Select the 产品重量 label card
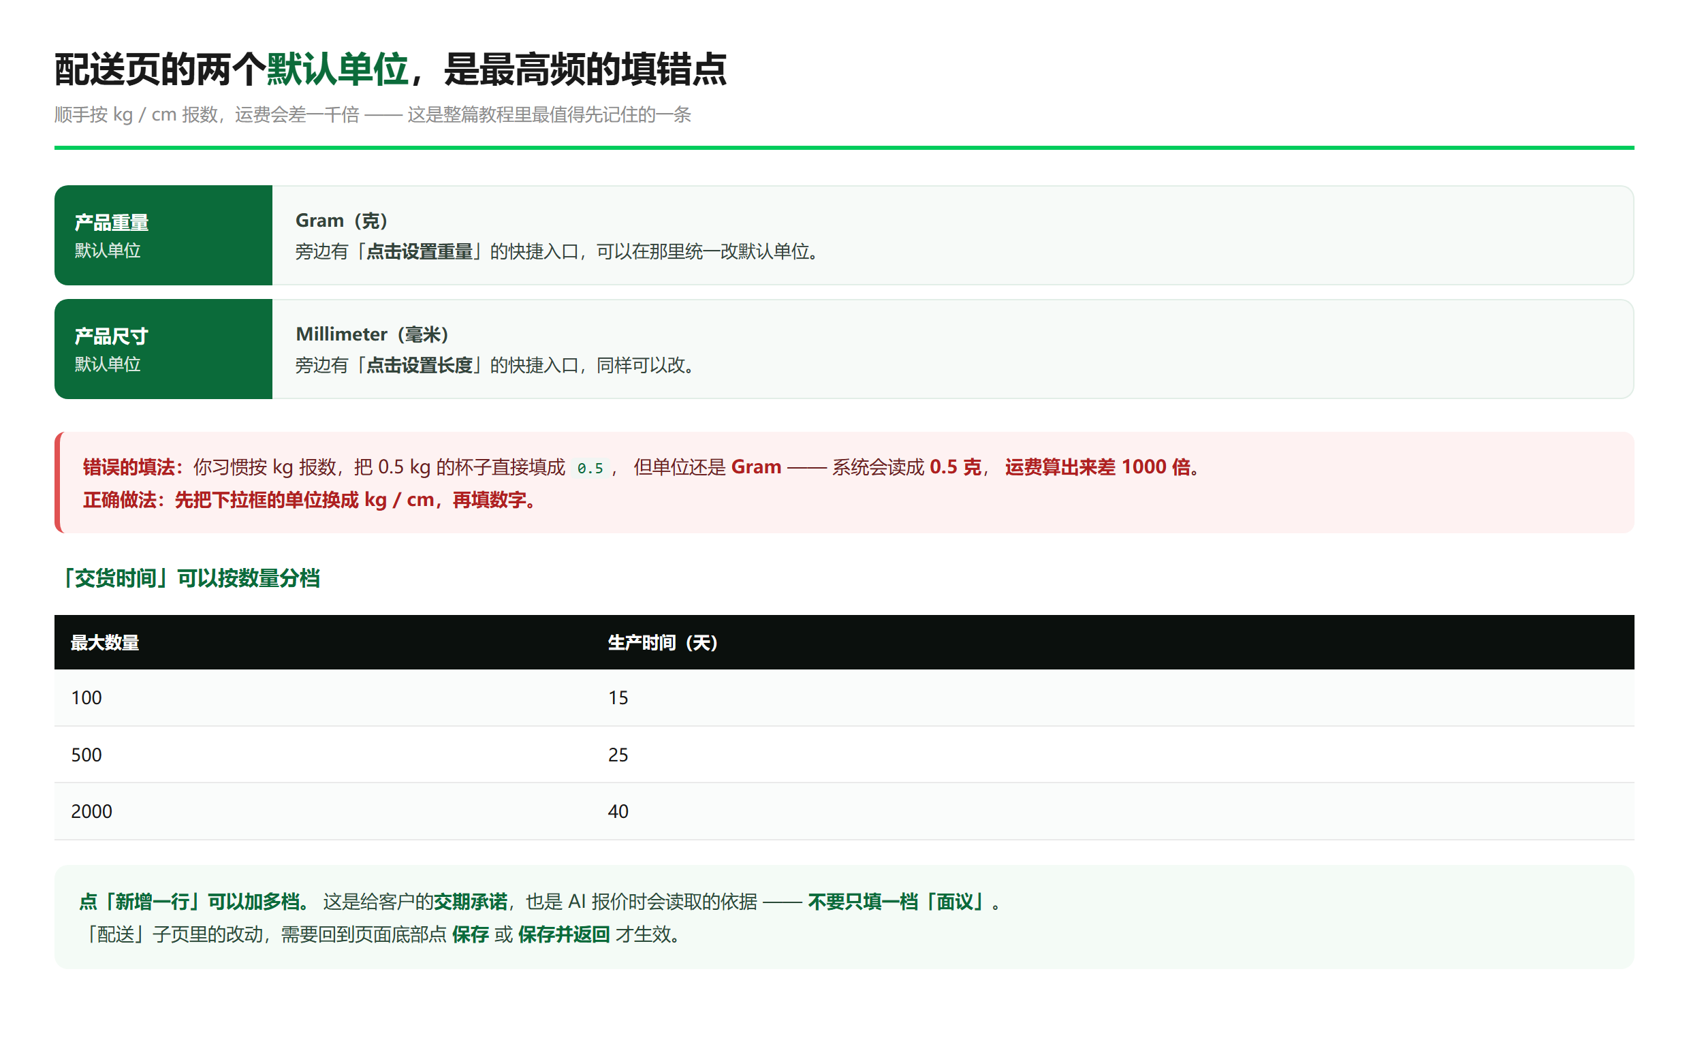The width and height of the screenshot is (1689, 1042). [x=163, y=235]
